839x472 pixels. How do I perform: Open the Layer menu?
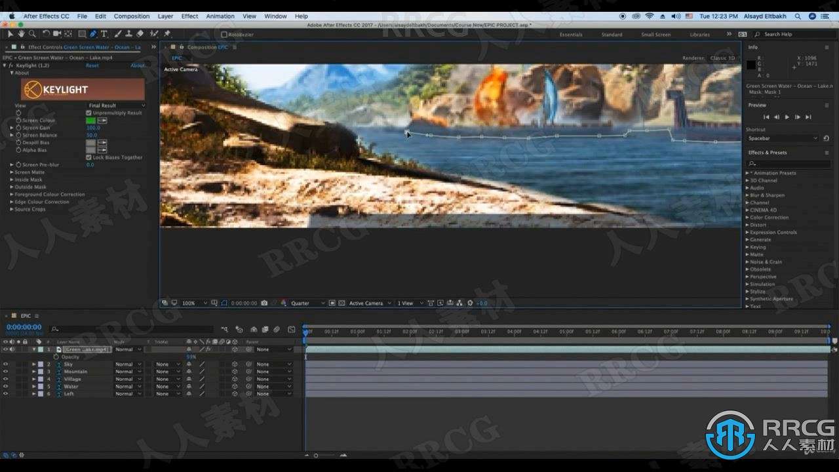165,16
